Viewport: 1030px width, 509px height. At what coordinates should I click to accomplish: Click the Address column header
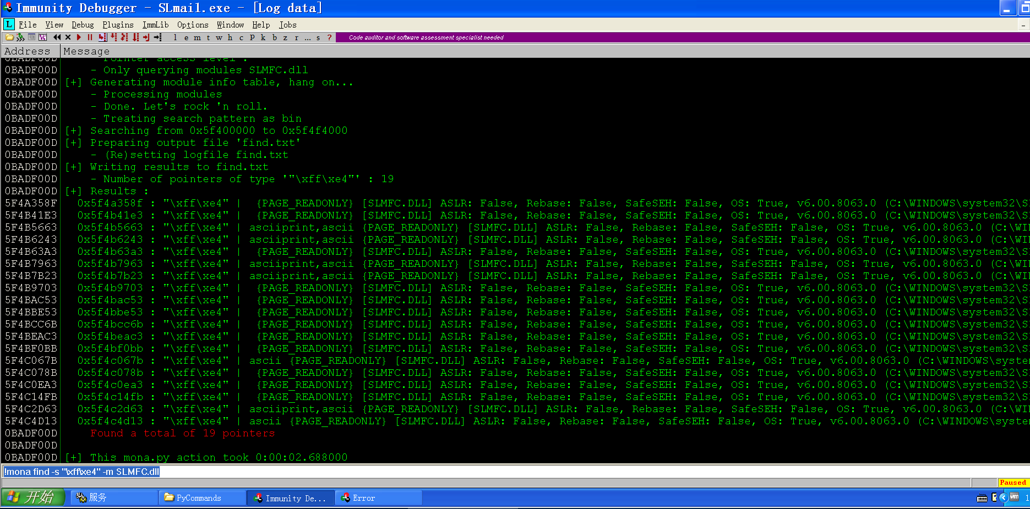coord(31,51)
